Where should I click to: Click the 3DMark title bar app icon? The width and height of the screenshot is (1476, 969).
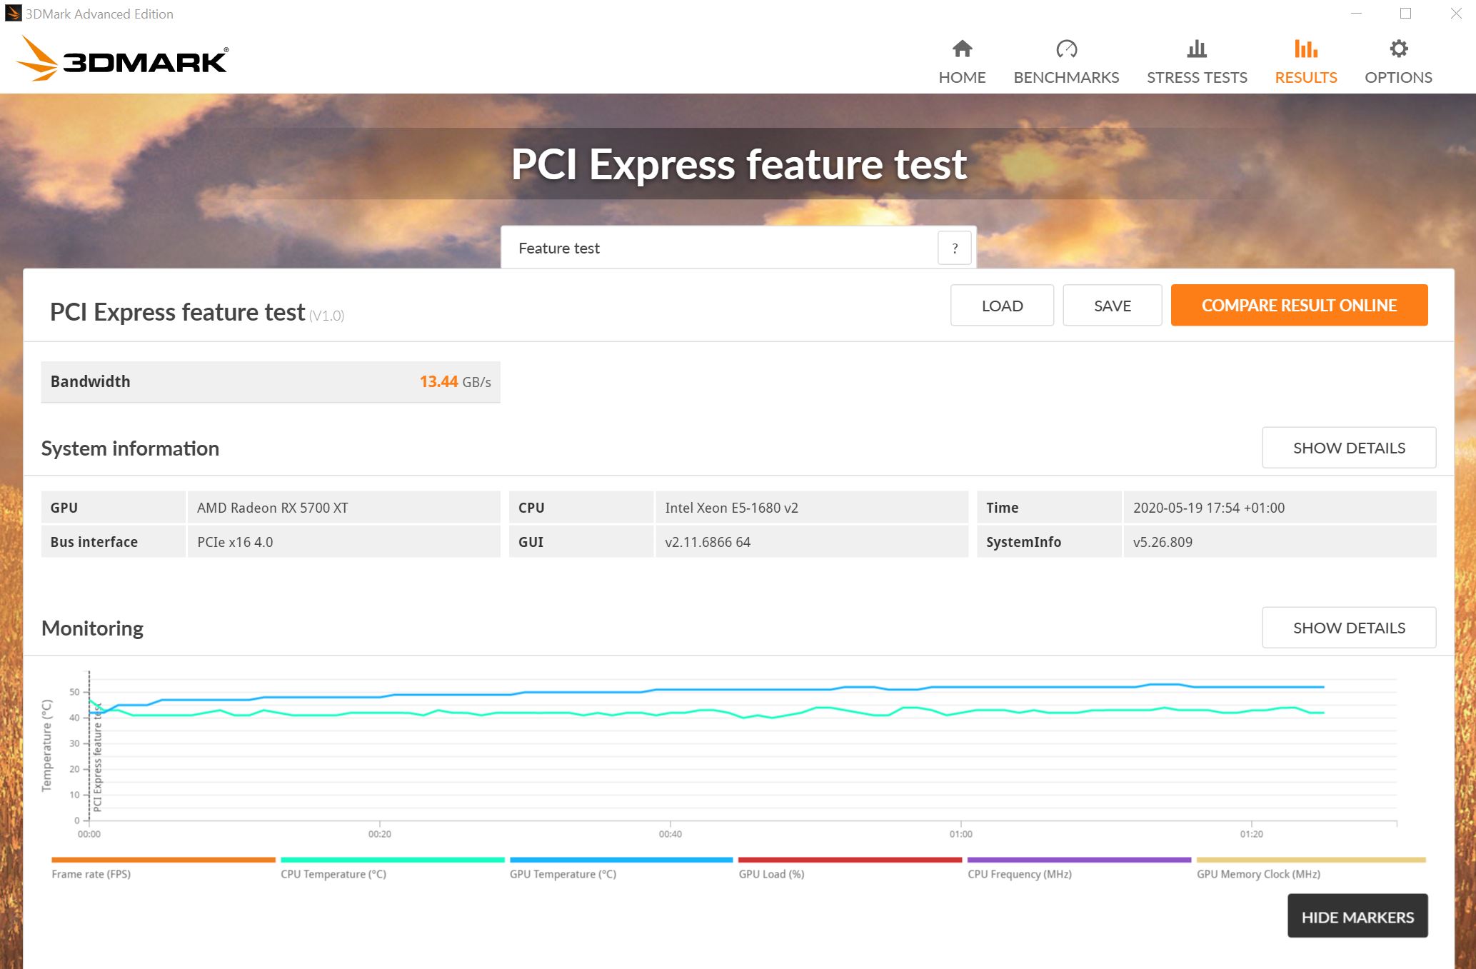13,14
